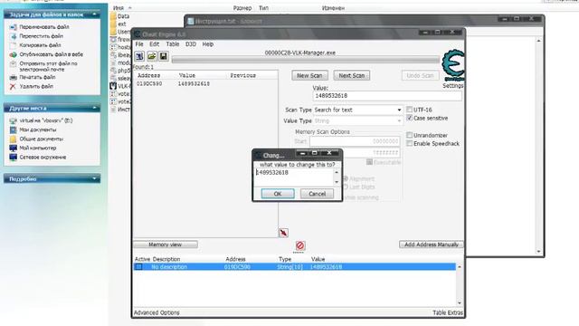Click the up arrow in the change value field
Screen dimensions: 579x326
tap(337, 172)
